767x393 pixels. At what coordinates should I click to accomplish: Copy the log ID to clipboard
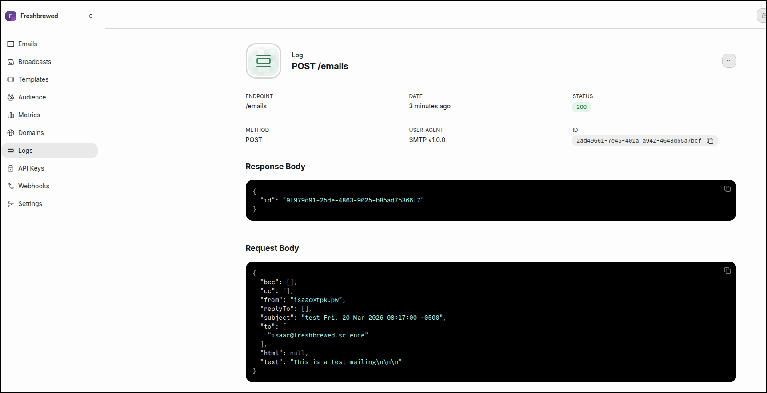click(710, 141)
